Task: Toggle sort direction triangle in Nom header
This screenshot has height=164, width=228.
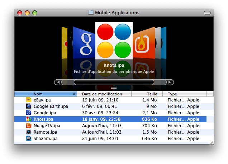Action: [74, 94]
